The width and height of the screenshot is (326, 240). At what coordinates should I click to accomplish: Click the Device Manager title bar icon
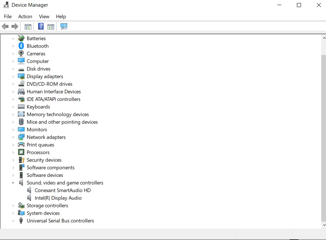6,5
